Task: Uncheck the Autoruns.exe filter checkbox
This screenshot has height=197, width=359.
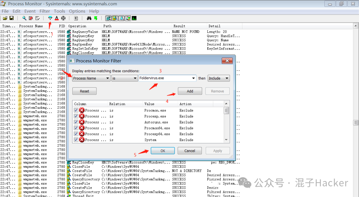Action: point(76,122)
